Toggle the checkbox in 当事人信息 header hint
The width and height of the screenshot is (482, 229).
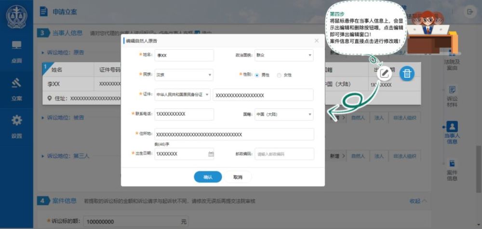[197, 33]
